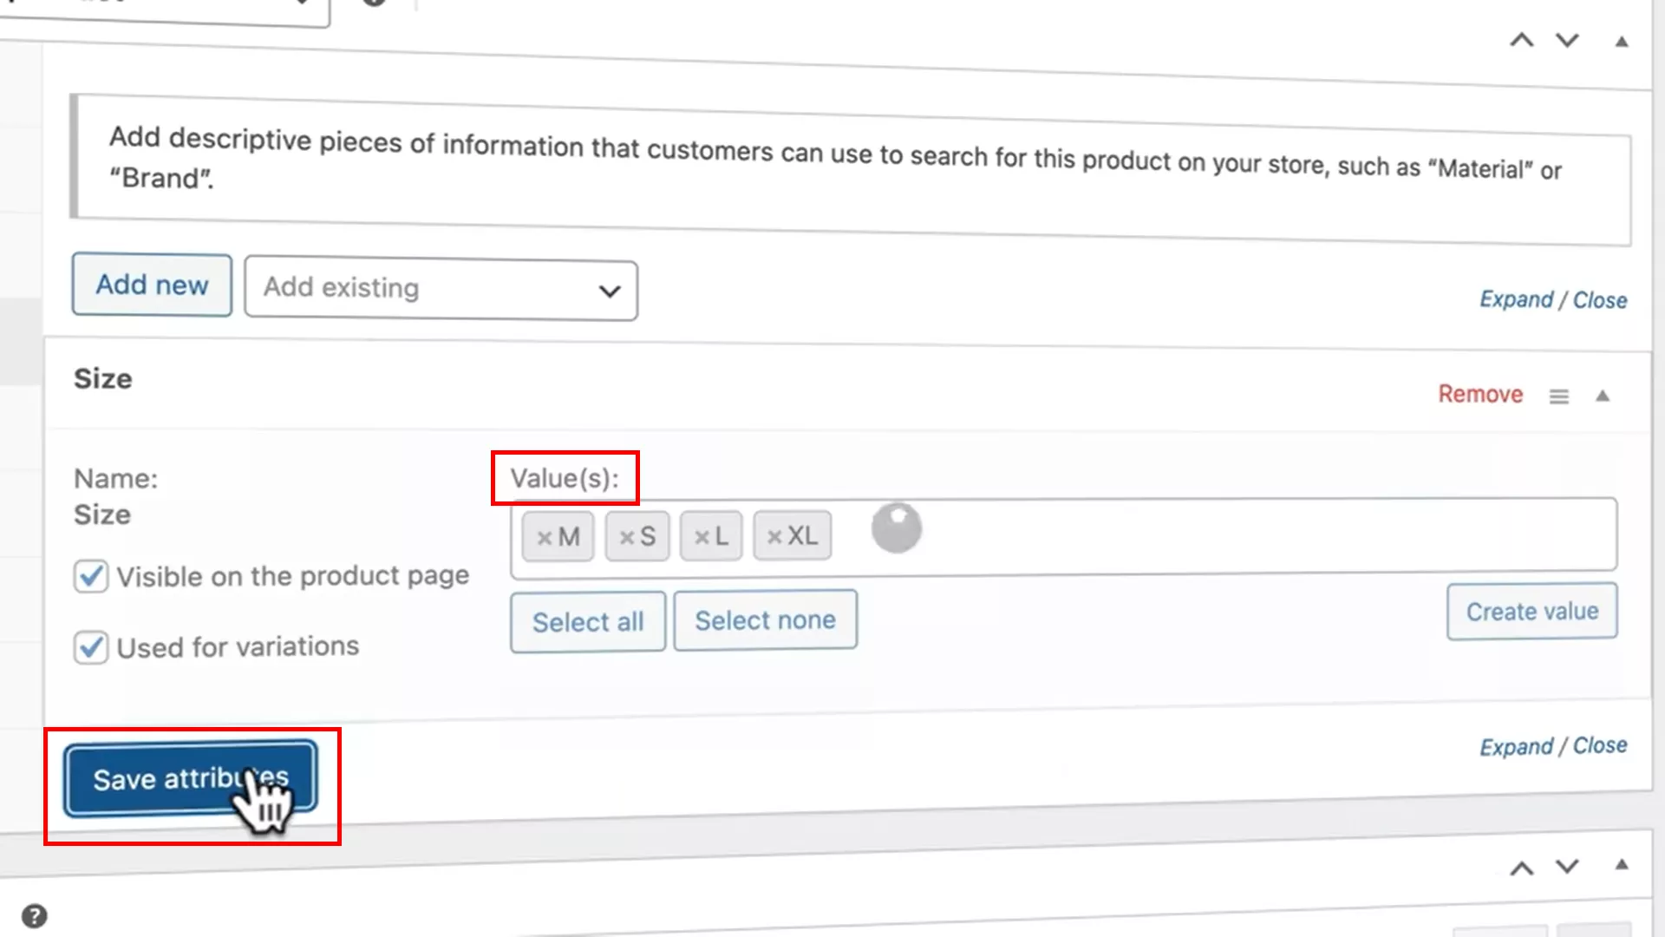Remove the M size value tag
Viewport: 1665px width, 937px height.
pos(544,538)
